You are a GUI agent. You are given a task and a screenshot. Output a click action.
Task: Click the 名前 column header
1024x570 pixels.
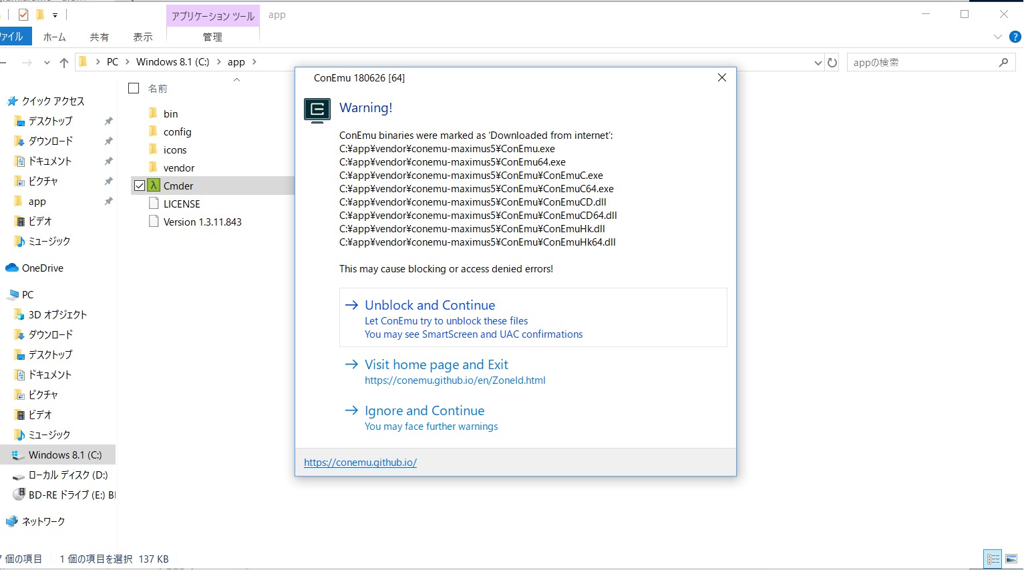pos(158,88)
